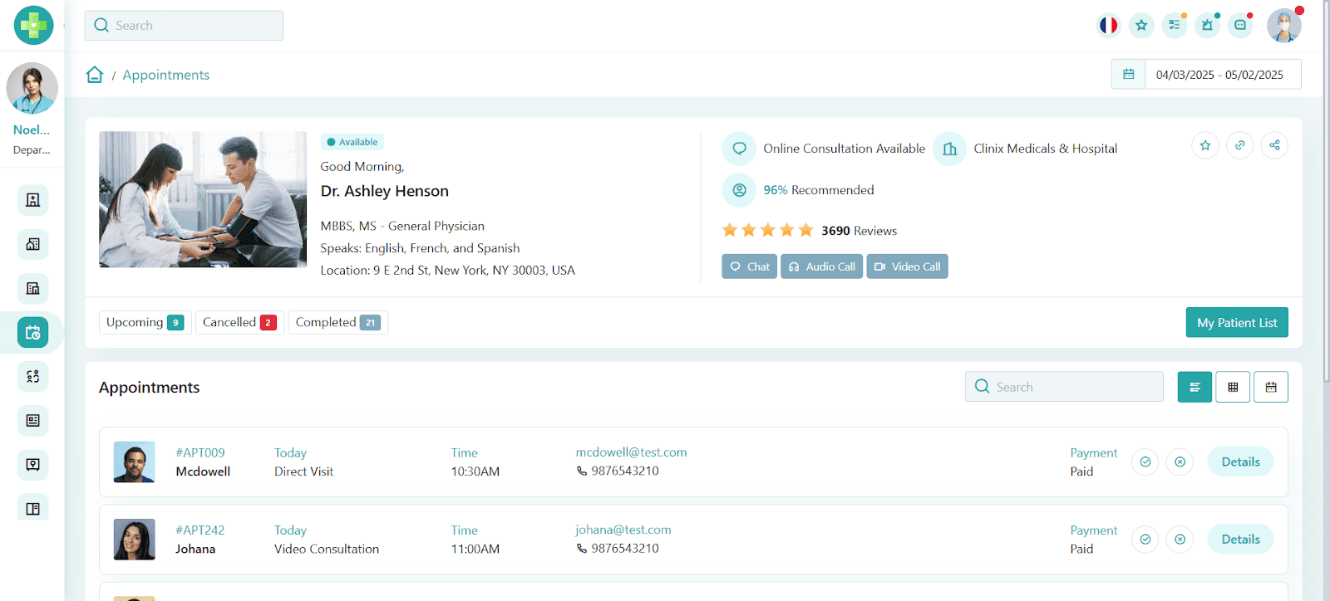This screenshot has height=601, width=1330.
Task: Click the doctor with patient photo
Action: (x=203, y=199)
